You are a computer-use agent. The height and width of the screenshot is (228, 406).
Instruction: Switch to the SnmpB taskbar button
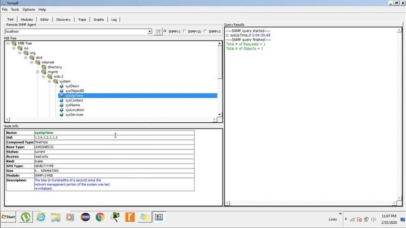click(x=159, y=217)
